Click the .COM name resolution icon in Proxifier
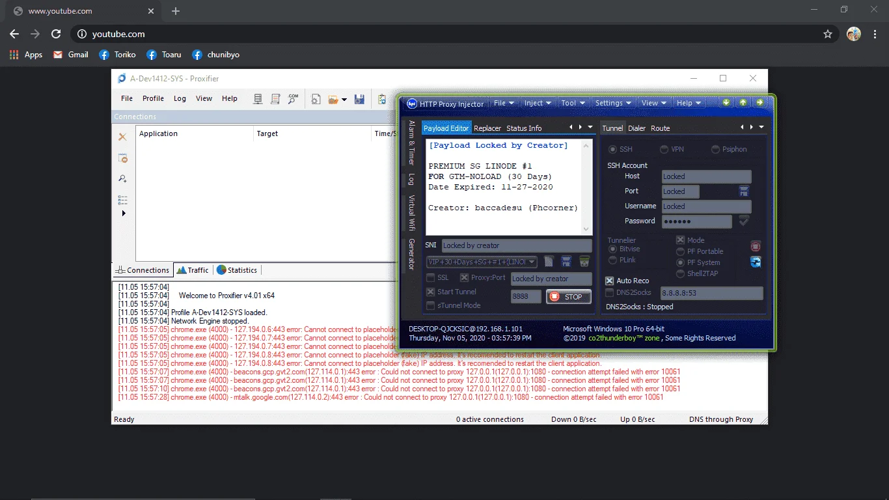 point(294,99)
